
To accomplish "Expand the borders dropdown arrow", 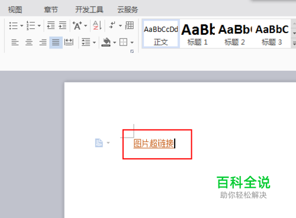I will [x=132, y=43].
